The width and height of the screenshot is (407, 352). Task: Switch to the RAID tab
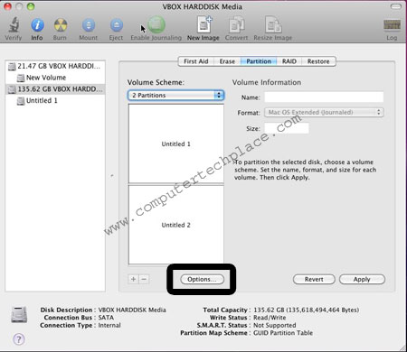pos(289,61)
